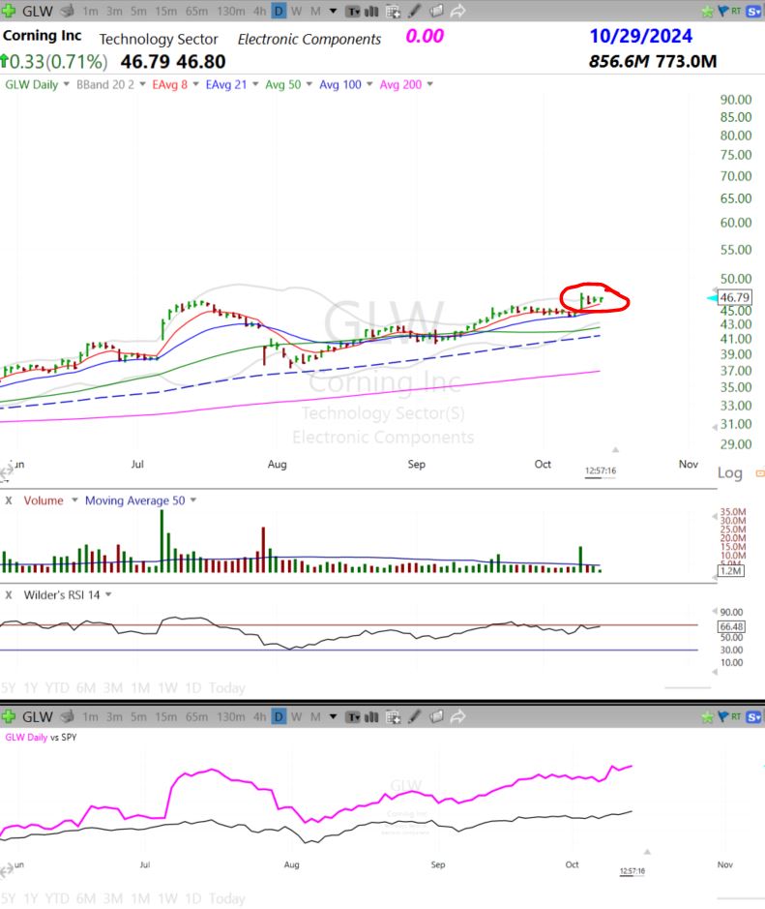Click the 12:57:16 time marker under top chart
The height and width of the screenshot is (909, 765).
(601, 470)
